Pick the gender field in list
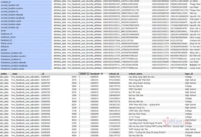 (5, 50)
